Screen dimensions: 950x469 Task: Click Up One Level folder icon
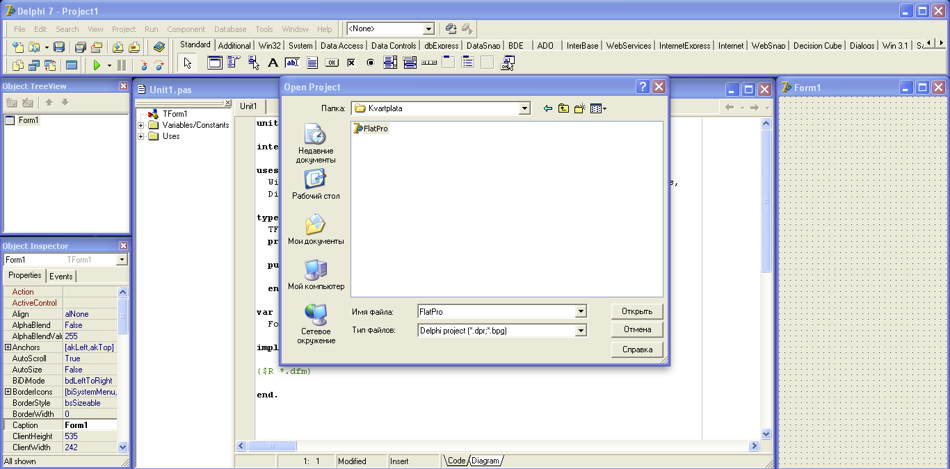(563, 108)
